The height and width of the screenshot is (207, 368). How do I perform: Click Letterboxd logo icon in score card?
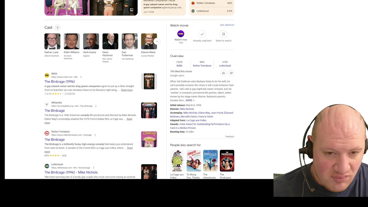[x=193, y=11]
